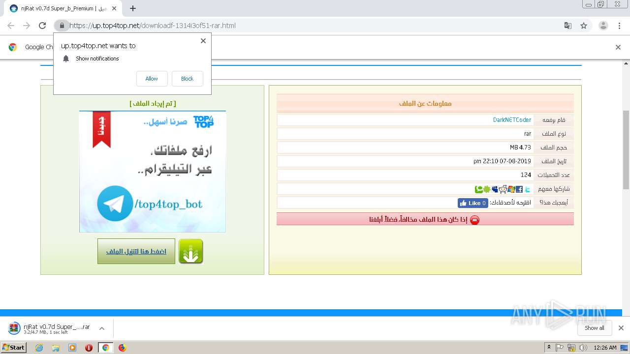Launch Firefox from taskbar
Image resolution: width=630 pixels, height=354 pixels.
[x=122, y=348]
